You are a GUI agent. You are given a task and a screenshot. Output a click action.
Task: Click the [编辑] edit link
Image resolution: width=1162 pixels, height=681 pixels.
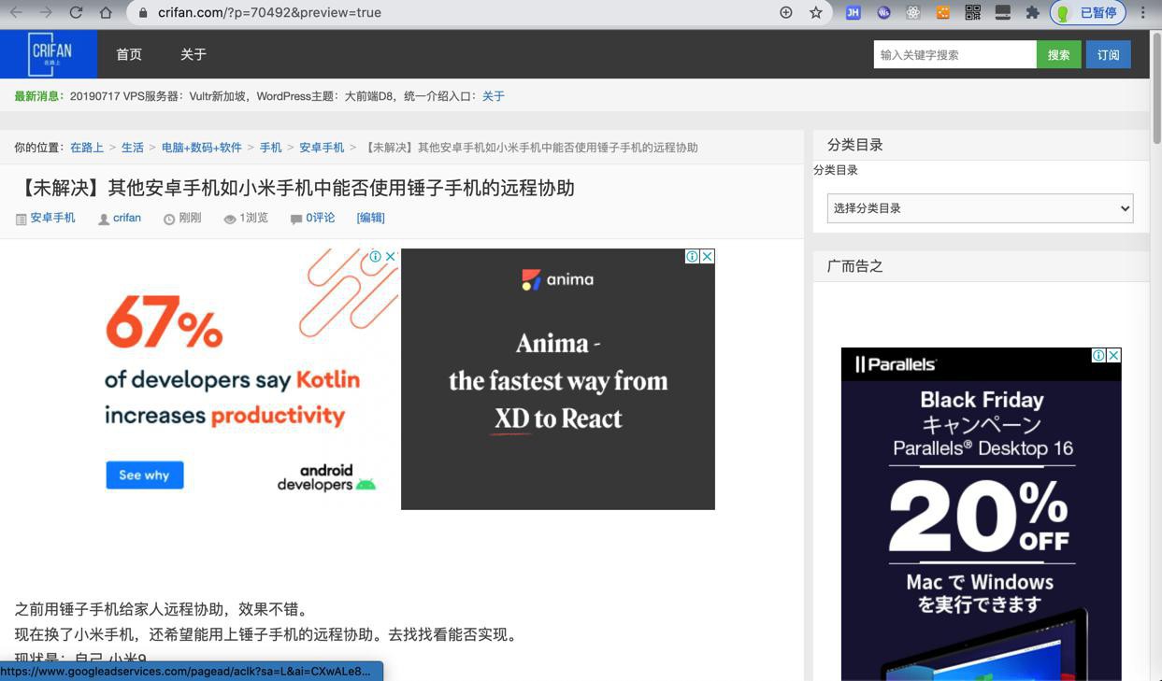coord(371,218)
